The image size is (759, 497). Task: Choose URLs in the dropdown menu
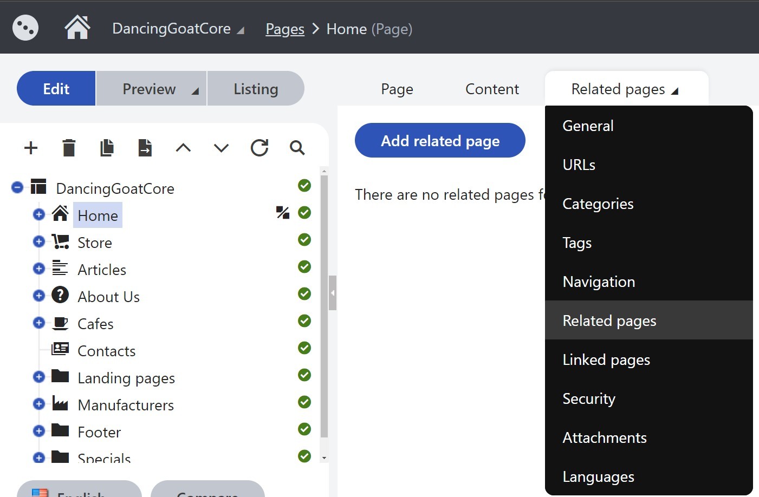click(x=649, y=165)
